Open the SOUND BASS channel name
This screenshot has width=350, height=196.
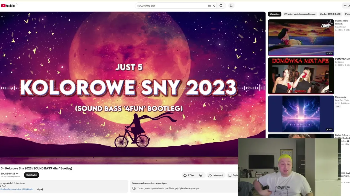(x=8, y=174)
